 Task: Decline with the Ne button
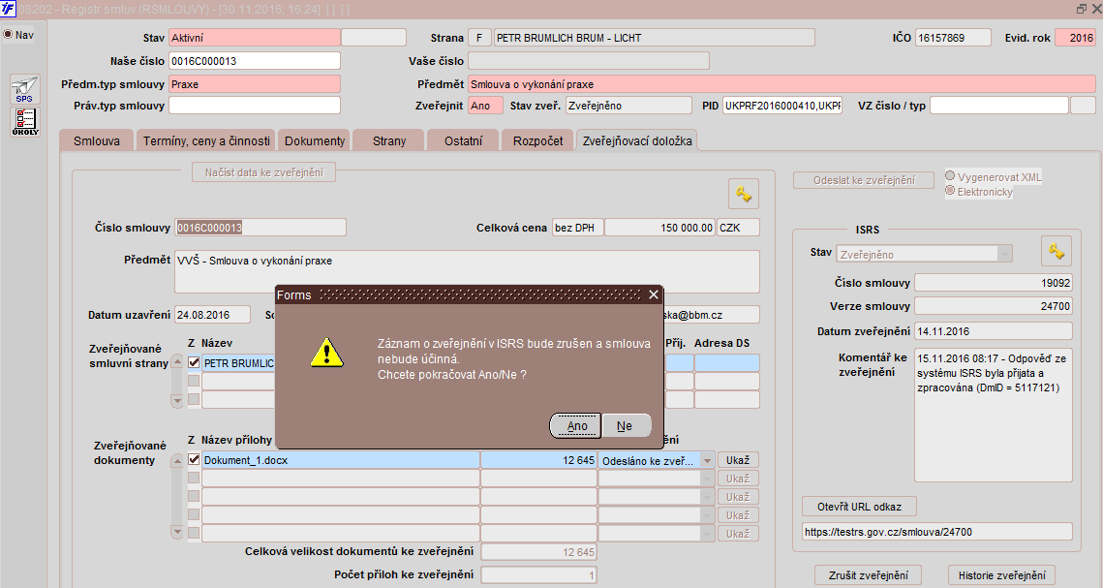(625, 425)
